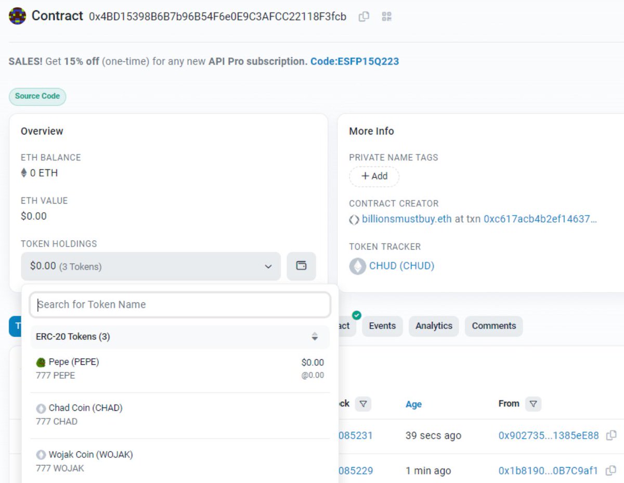Viewport: 624px width, 483px height.
Task: Click the contract icon beside billionsmustbuy.eth
Action: [354, 220]
